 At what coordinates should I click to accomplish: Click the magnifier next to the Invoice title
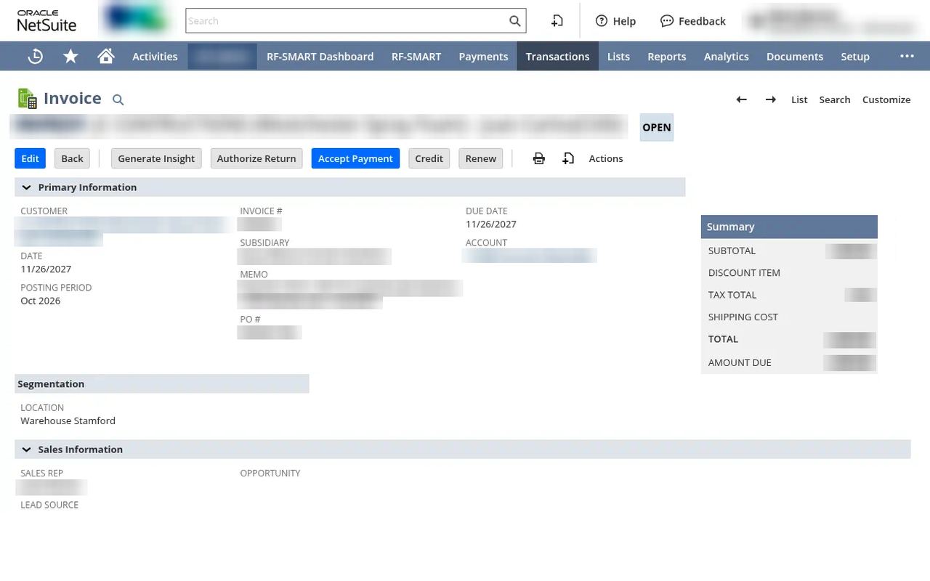click(x=118, y=100)
